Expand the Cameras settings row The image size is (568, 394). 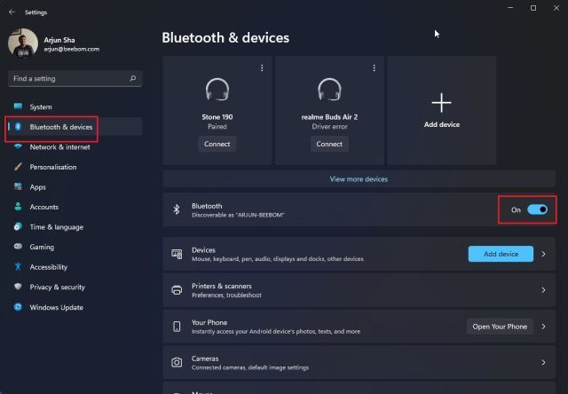[x=543, y=362]
